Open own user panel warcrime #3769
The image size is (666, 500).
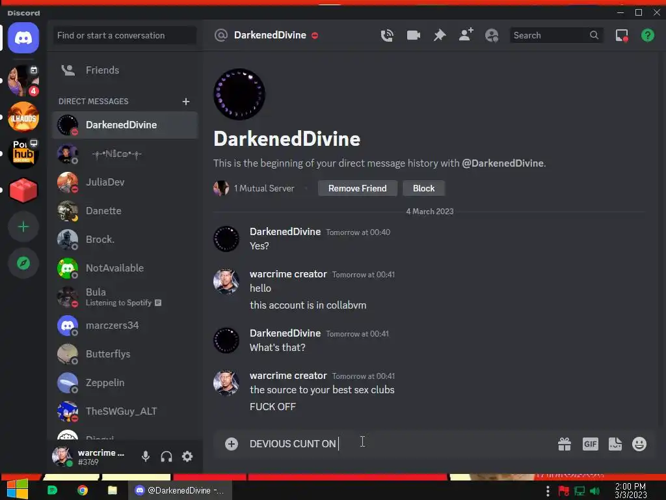point(91,456)
